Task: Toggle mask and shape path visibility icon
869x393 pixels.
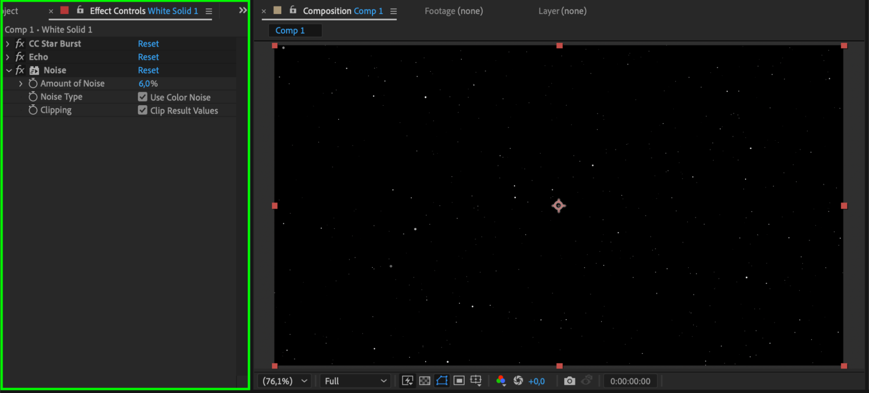Action: (442, 381)
